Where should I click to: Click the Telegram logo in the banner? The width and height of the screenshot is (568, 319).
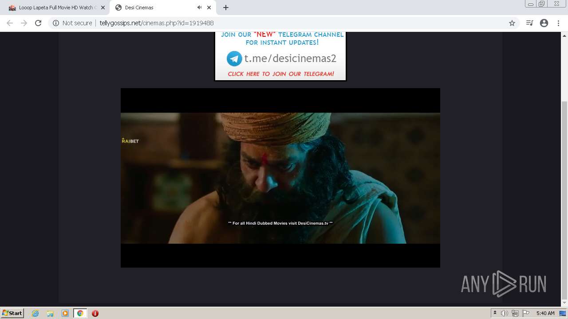234,58
